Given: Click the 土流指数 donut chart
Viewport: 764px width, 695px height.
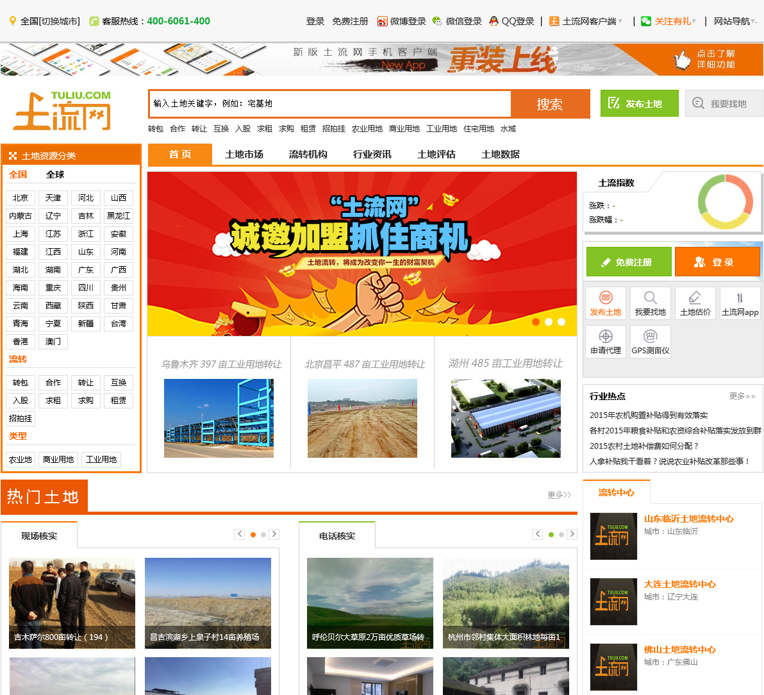Looking at the screenshot, I should [726, 202].
